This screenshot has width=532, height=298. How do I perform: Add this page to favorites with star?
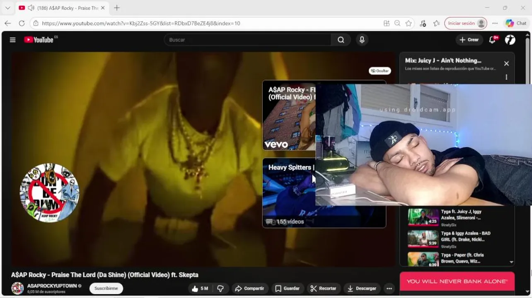pos(409,23)
